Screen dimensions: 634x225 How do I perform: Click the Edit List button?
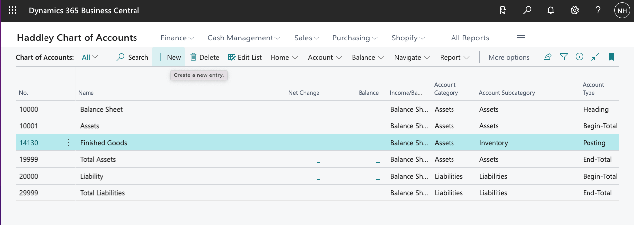245,57
